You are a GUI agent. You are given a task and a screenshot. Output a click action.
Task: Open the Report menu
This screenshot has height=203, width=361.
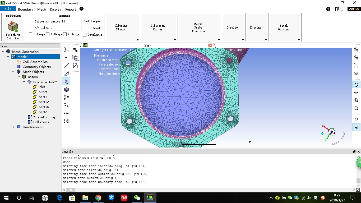(x=70, y=9)
